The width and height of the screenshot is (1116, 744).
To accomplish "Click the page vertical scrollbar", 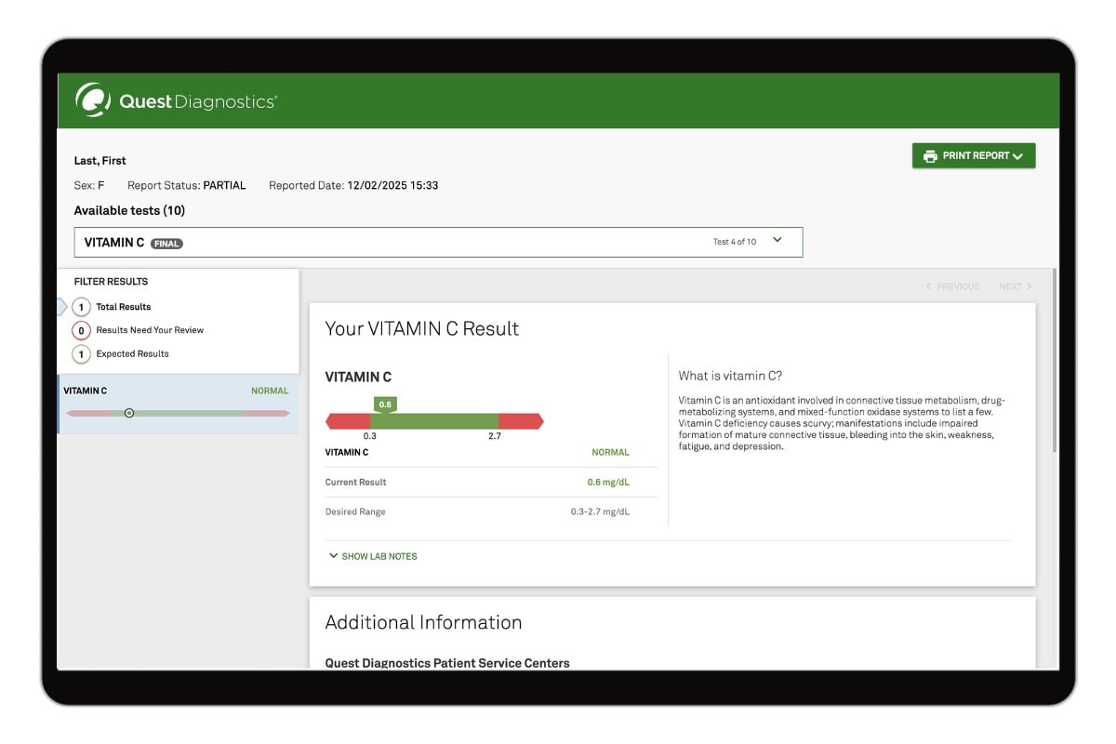I will click(1055, 363).
